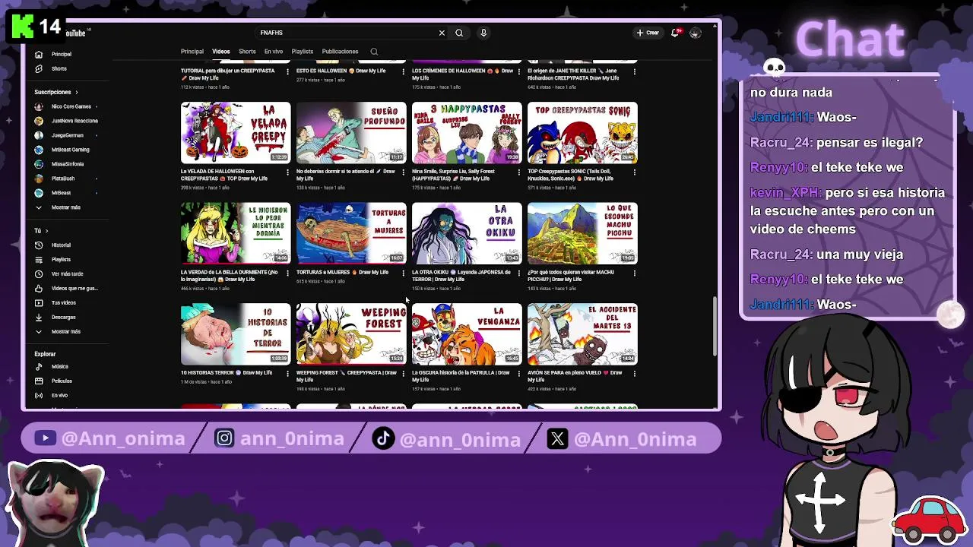Open MrBeast channel avatar
The image size is (973, 547).
click(39, 193)
